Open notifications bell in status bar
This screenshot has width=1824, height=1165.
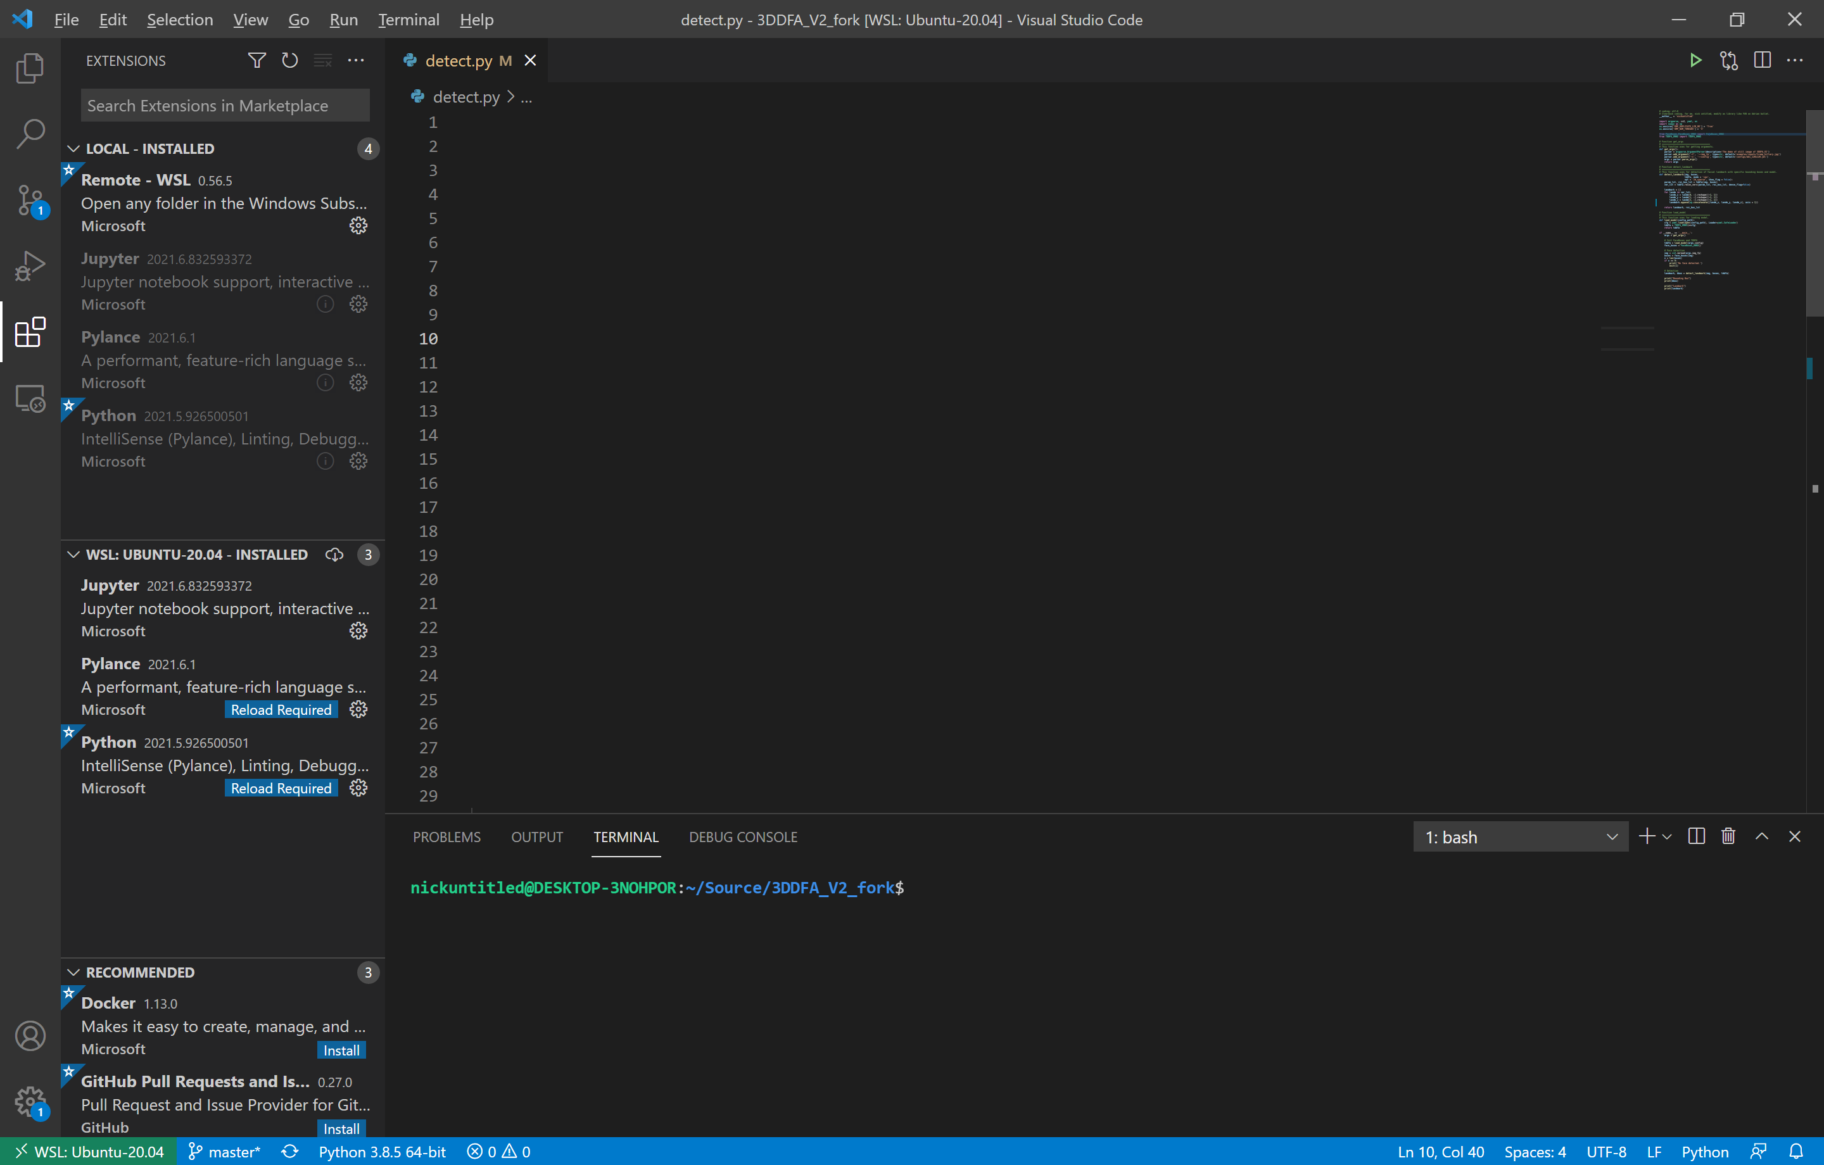click(1796, 1151)
